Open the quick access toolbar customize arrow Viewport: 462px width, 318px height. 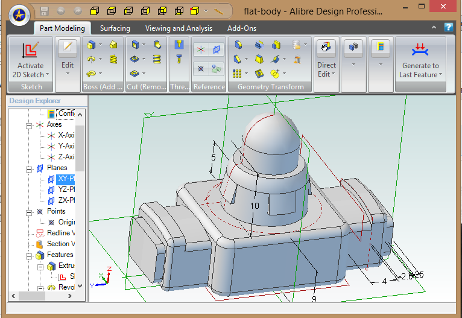point(206,11)
